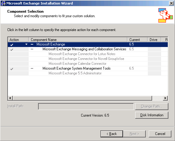Image resolution: width=175 pixels, height=141 pixels.
Task: Collapse the System Management Tools node
Action: click(32, 68)
